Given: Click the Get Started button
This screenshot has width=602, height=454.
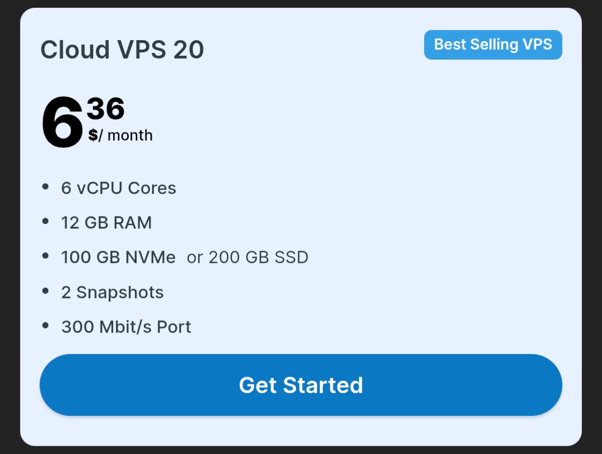Looking at the screenshot, I should pyautogui.click(x=300, y=385).
